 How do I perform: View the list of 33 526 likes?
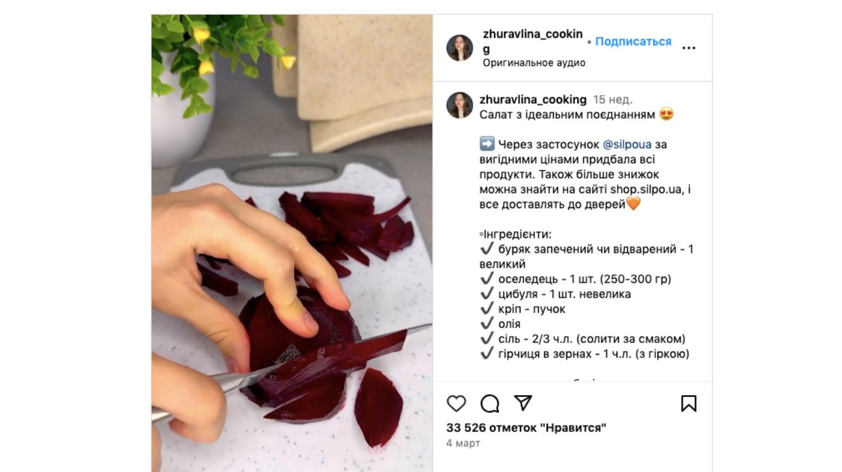tap(526, 428)
